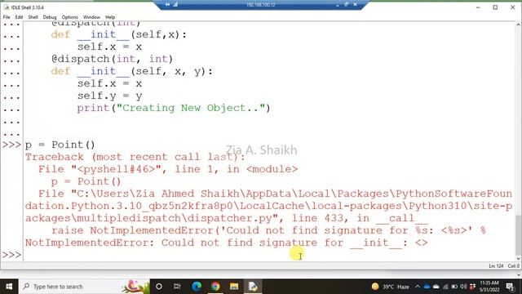Screen dimensions: 522x294
Task: Open the notification action center
Action: pyautogui.click(x=510, y=287)
